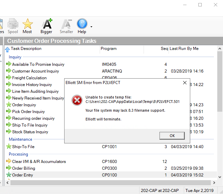The image size is (223, 194).
Task: Collapse the Processing group header
Action: click(x=18, y=154)
